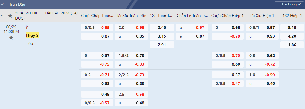Bet first-half handicap 0/0.5 at -0.70

228,56
